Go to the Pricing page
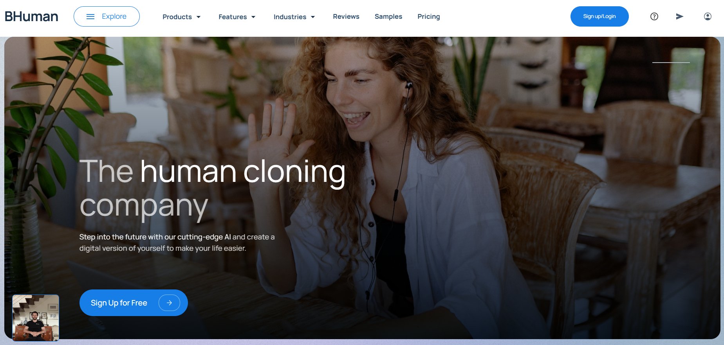The image size is (724, 345). pyautogui.click(x=429, y=16)
